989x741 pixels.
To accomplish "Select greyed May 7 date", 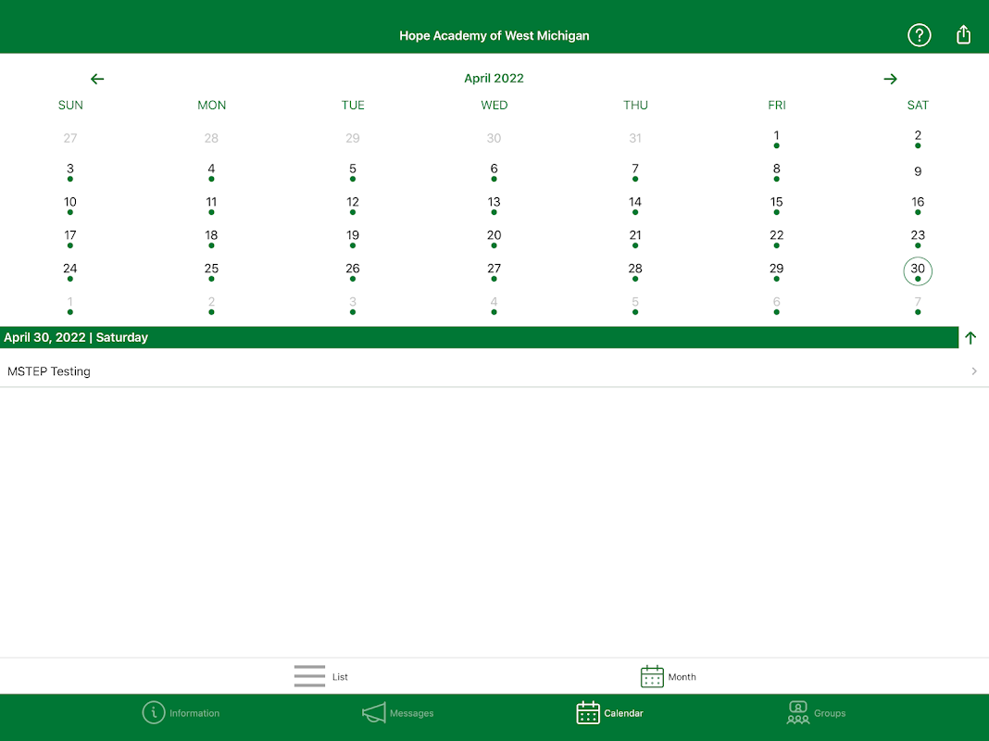I will (x=918, y=306).
